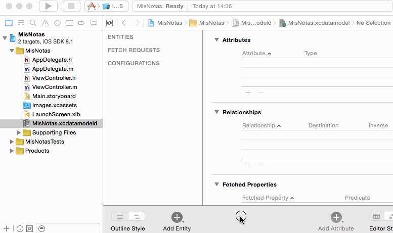Open the Project navigator folder icon
Viewport: 393px width, 233px height.
[9, 23]
